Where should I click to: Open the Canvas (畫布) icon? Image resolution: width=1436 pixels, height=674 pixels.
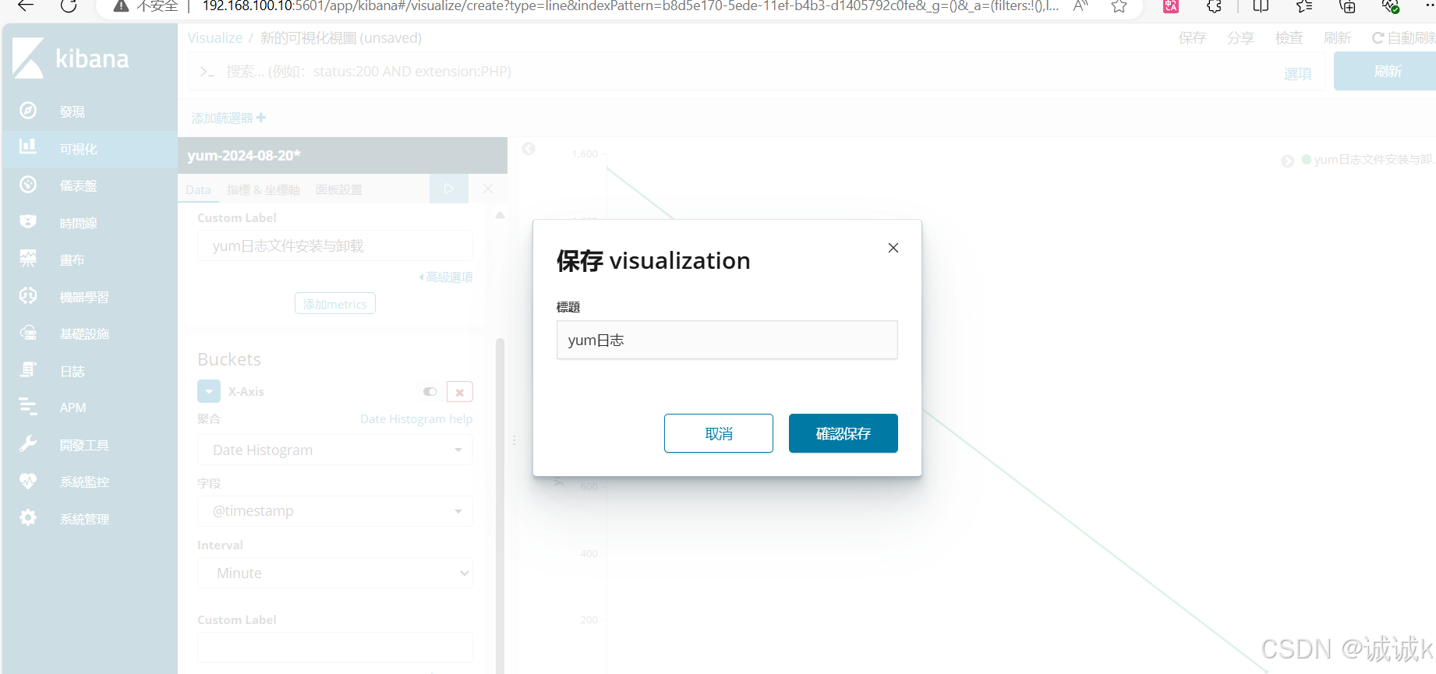tap(28, 259)
